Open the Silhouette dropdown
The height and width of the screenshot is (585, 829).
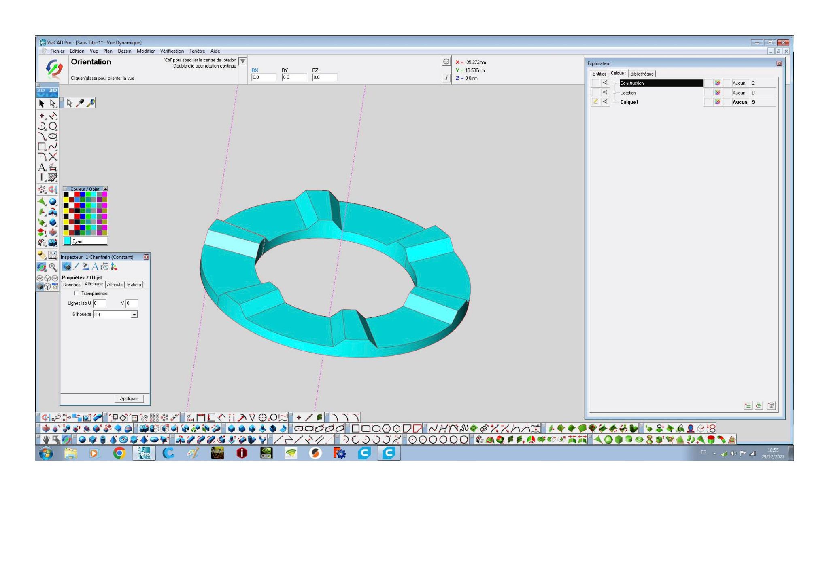134,314
